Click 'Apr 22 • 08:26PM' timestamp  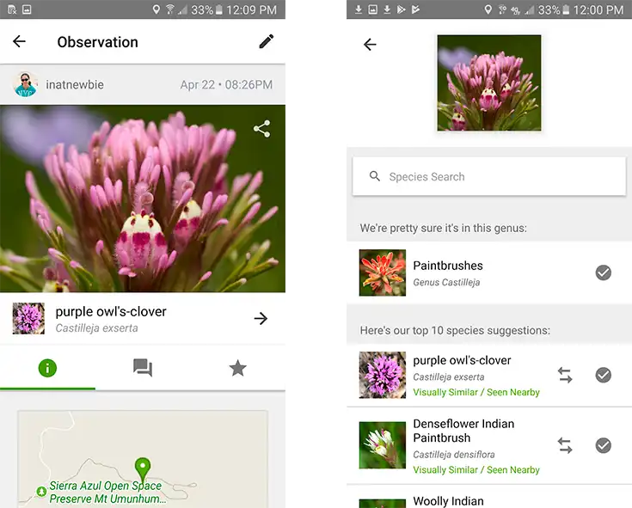(226, 84)
